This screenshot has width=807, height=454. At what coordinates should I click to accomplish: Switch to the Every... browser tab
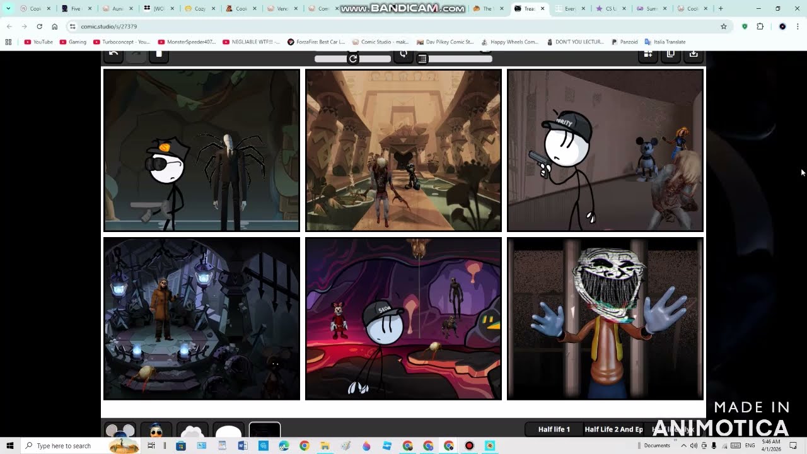pos(570,9)
